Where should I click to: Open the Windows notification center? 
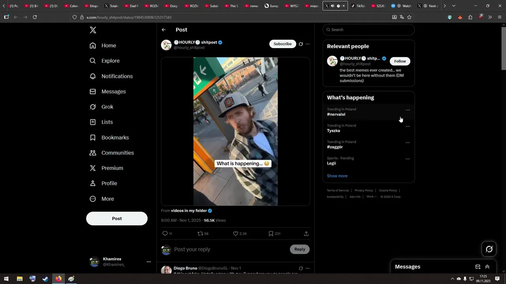pos(497,279)
